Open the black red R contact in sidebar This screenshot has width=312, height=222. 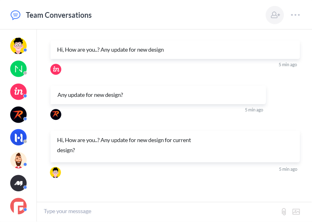pyautogui.click(x=18, y=115)
